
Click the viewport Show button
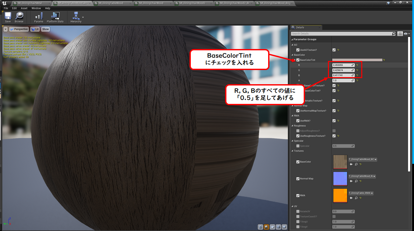coord(45,29)
